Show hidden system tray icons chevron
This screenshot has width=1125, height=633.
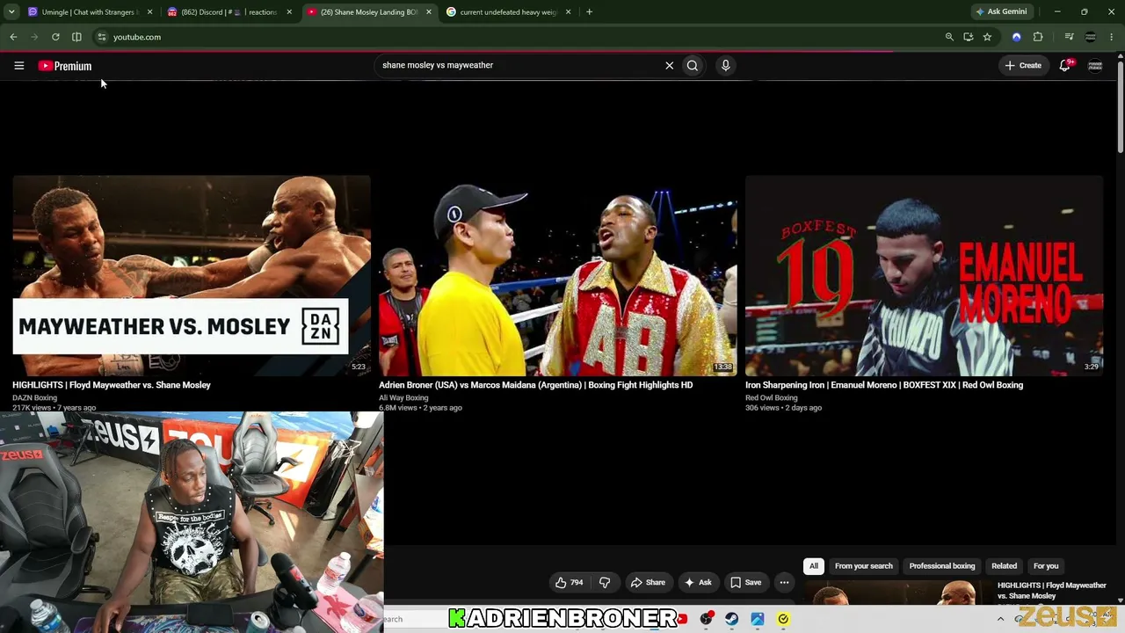pos(1000,619)
